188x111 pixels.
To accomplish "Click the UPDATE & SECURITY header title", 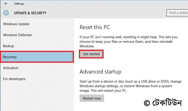I will coord(30,13).
